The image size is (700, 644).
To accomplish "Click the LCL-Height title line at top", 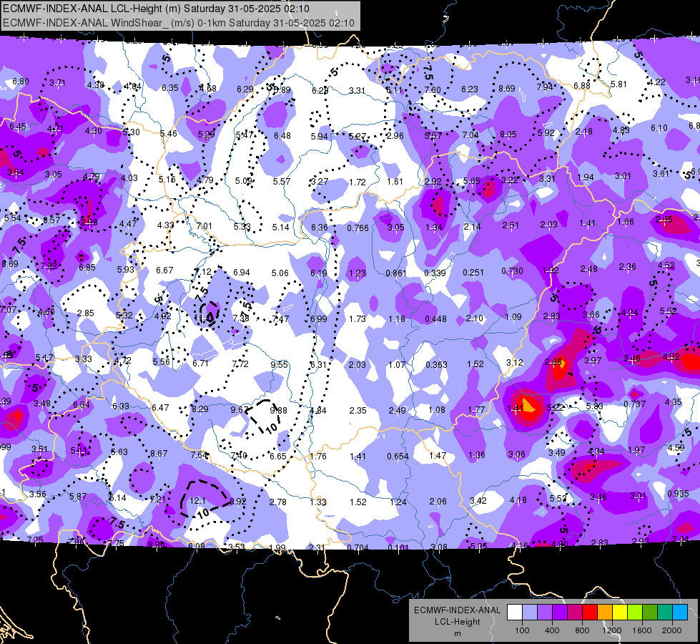I will tap(157, 9).
